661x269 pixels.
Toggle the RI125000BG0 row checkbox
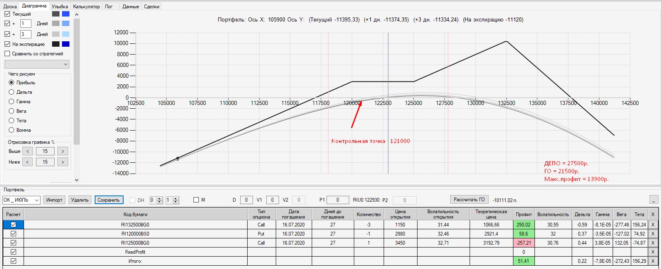13,243
